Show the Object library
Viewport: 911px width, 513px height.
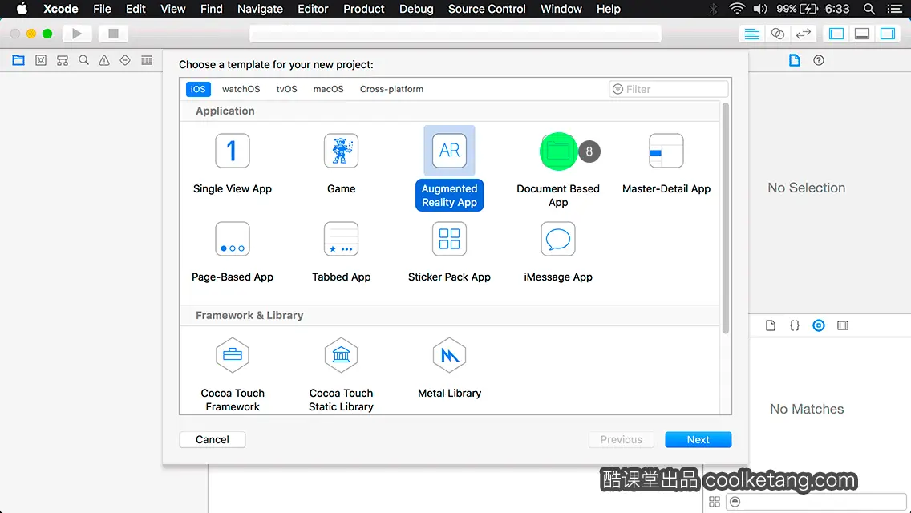819,325
